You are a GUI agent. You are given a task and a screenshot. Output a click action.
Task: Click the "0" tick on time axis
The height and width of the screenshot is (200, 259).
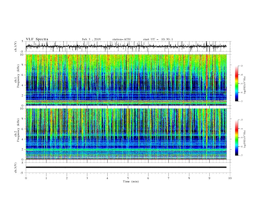[x=26, y=178]
